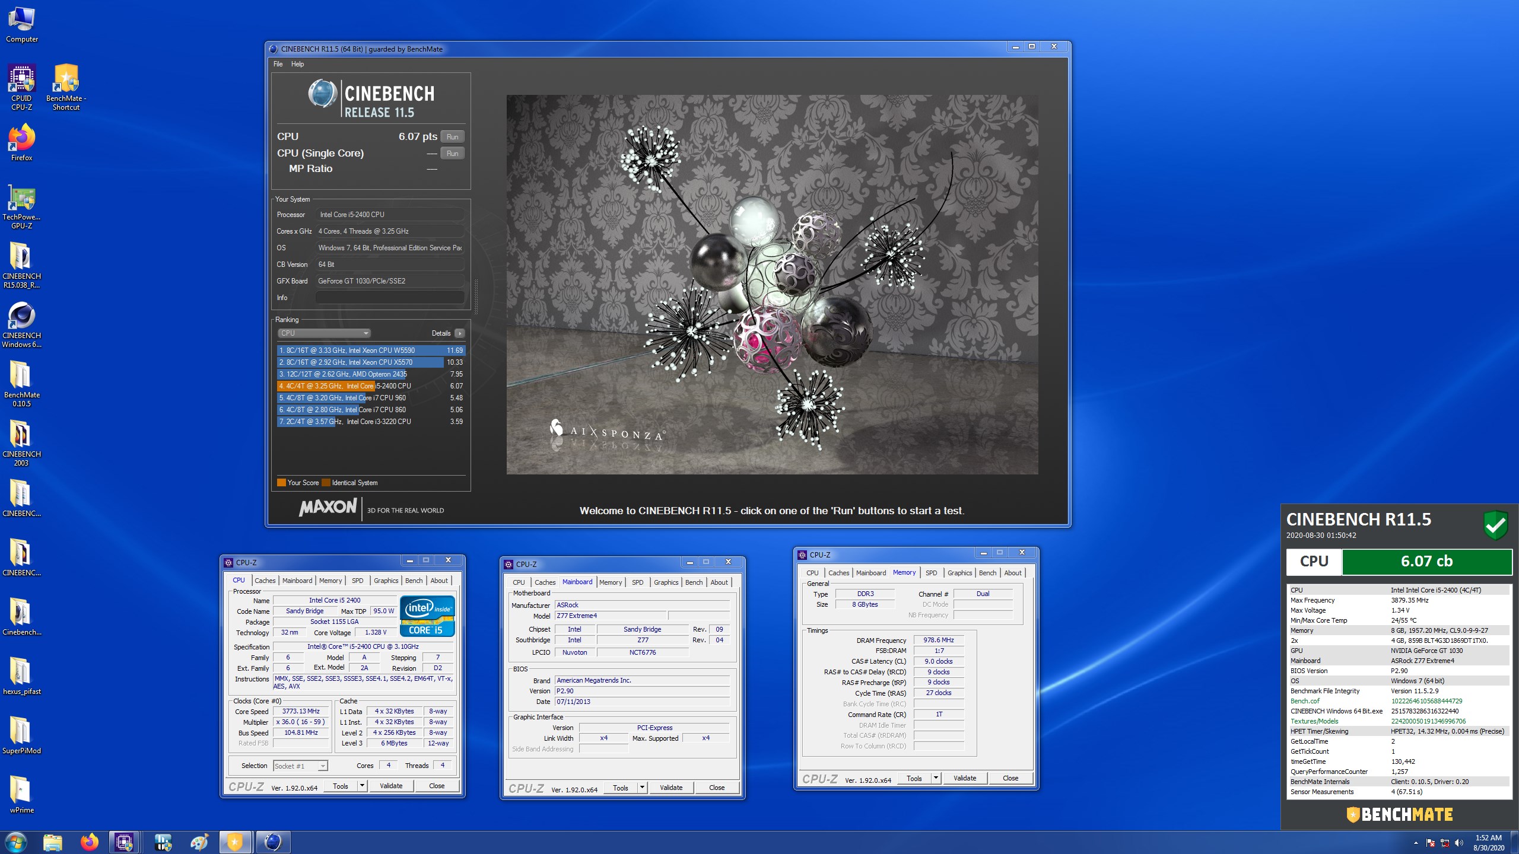Open CPUID CPU-Z desktop shortcut
The height and width of the screenshot is (854, 1519).
pyautogui.click(x=22, y=88)
